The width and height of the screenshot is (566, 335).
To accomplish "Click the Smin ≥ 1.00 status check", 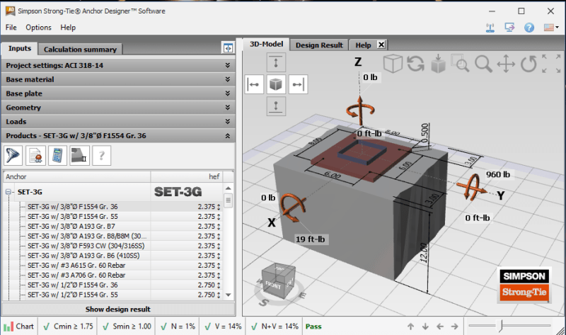I will click(127, 327).
